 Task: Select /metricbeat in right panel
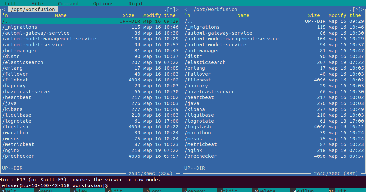274,144
